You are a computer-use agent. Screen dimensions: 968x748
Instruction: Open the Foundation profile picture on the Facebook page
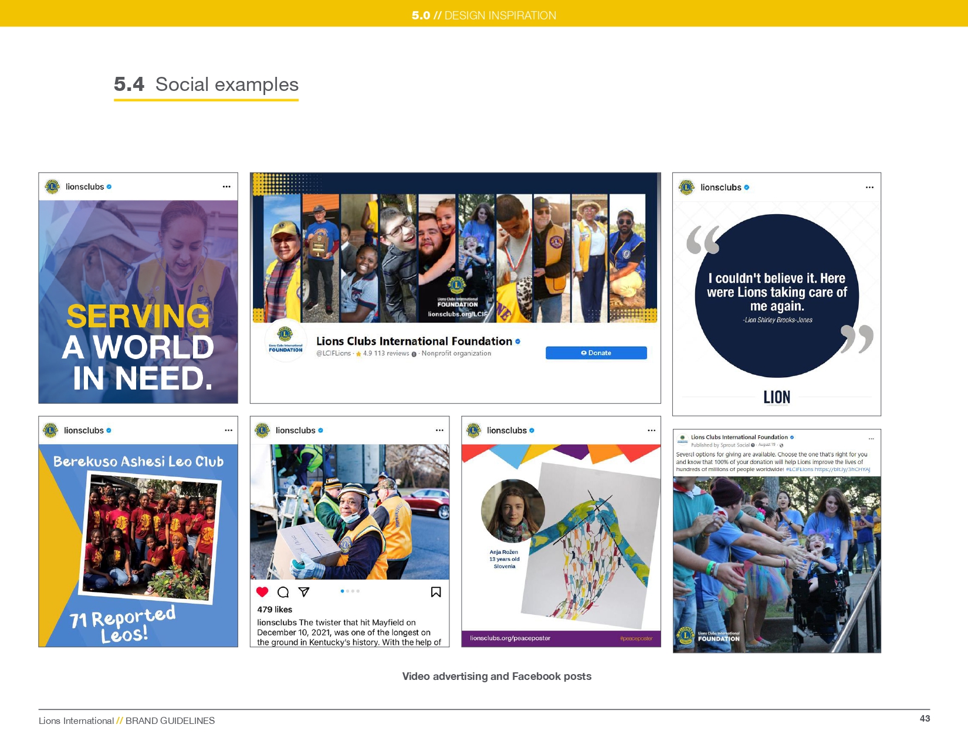tap(286, 340)
